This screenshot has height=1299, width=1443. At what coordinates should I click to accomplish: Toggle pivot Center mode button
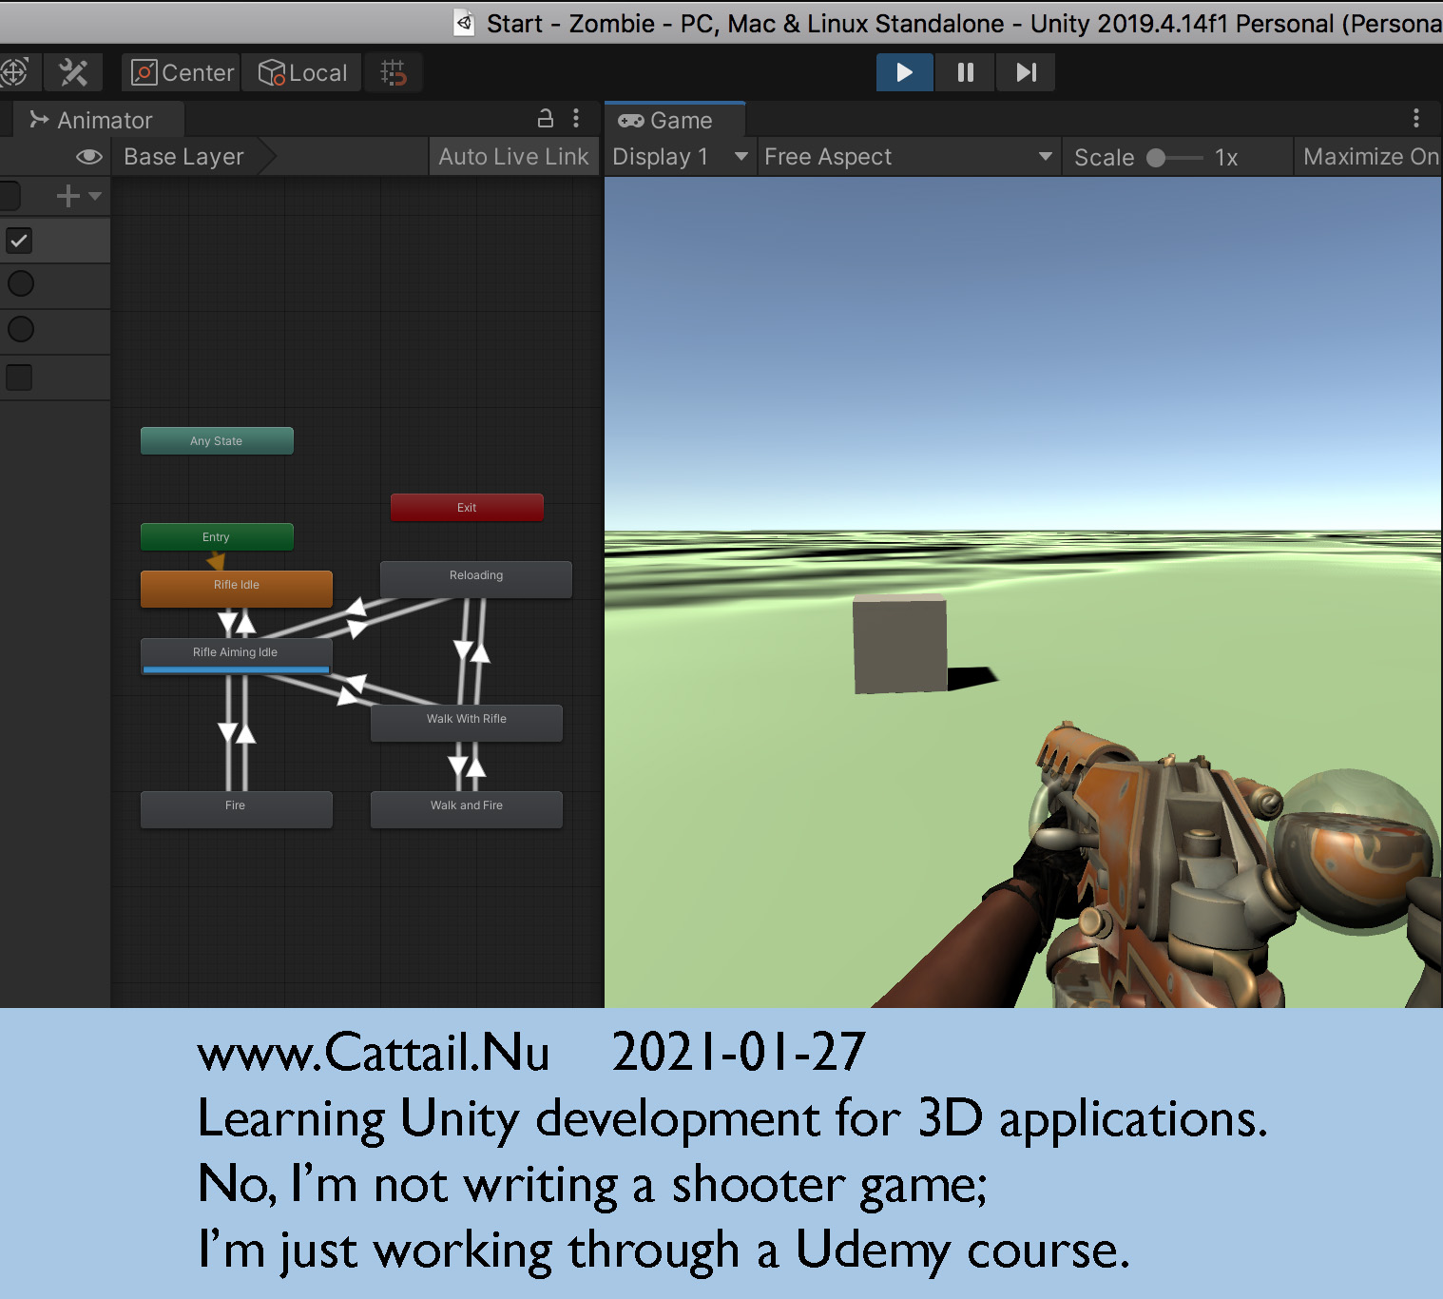click(x=182, y=72)
